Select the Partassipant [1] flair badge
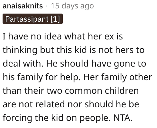157x128 pixels. click(x=32, y=19)
